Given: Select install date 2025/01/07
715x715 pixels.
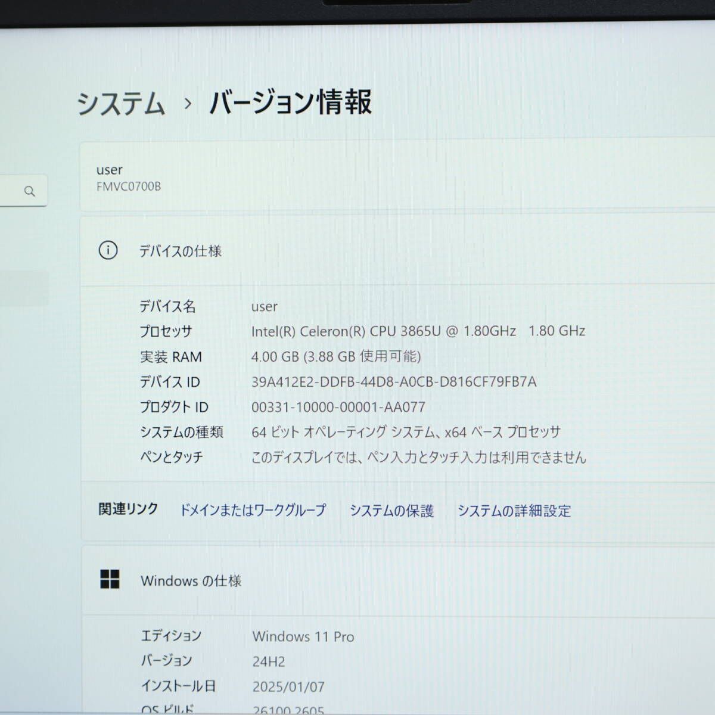Looking at the screenshot, I should pyautogui.click(x=288, y=686).
